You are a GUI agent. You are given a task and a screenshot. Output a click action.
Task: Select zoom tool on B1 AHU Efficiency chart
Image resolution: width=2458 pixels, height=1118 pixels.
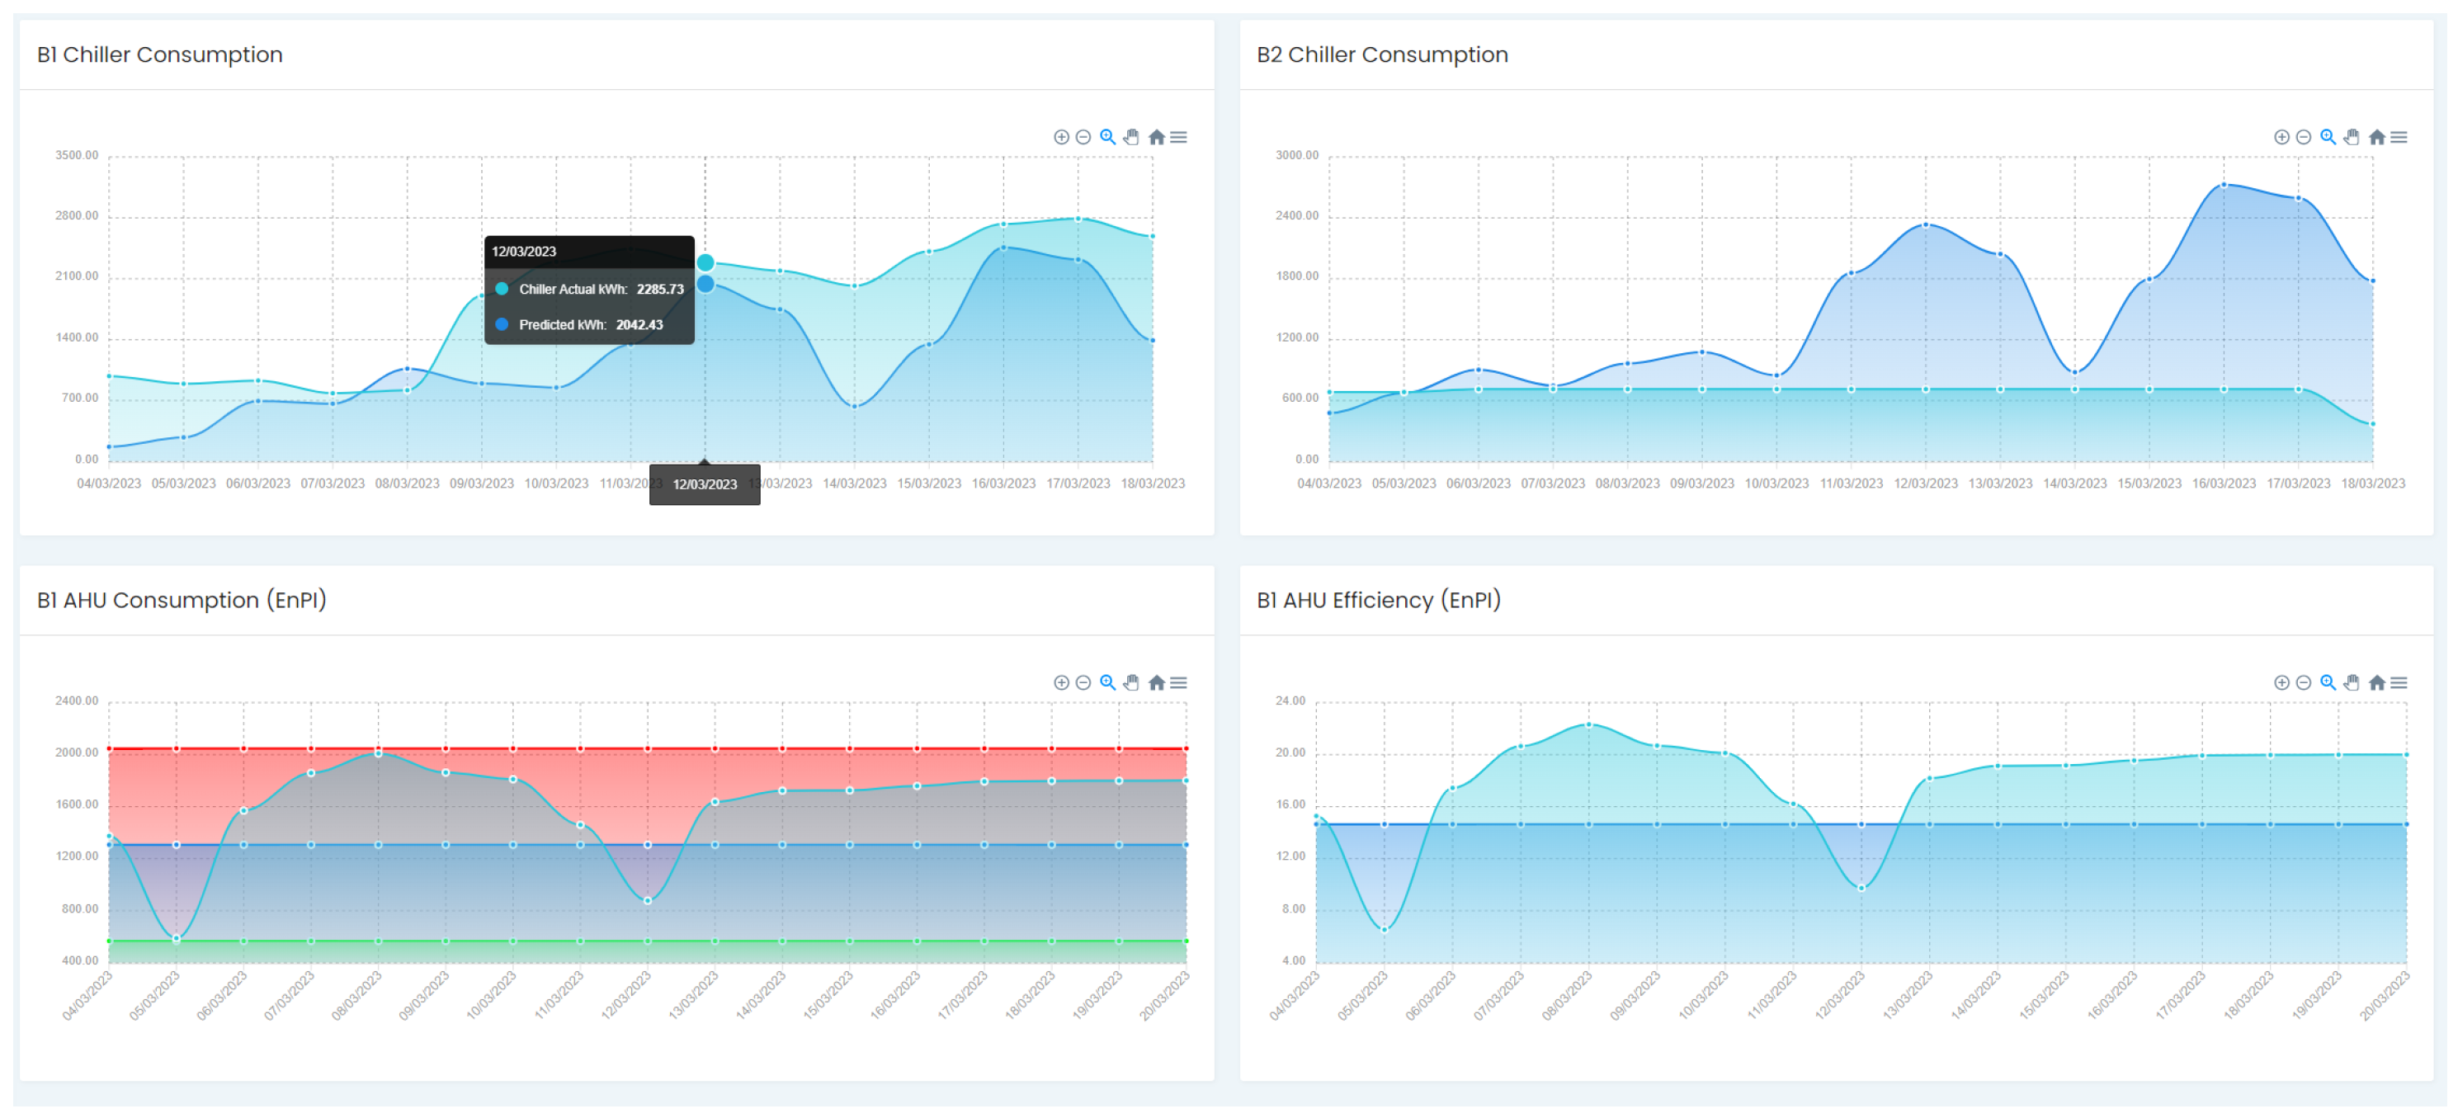tap(2328, 683)
